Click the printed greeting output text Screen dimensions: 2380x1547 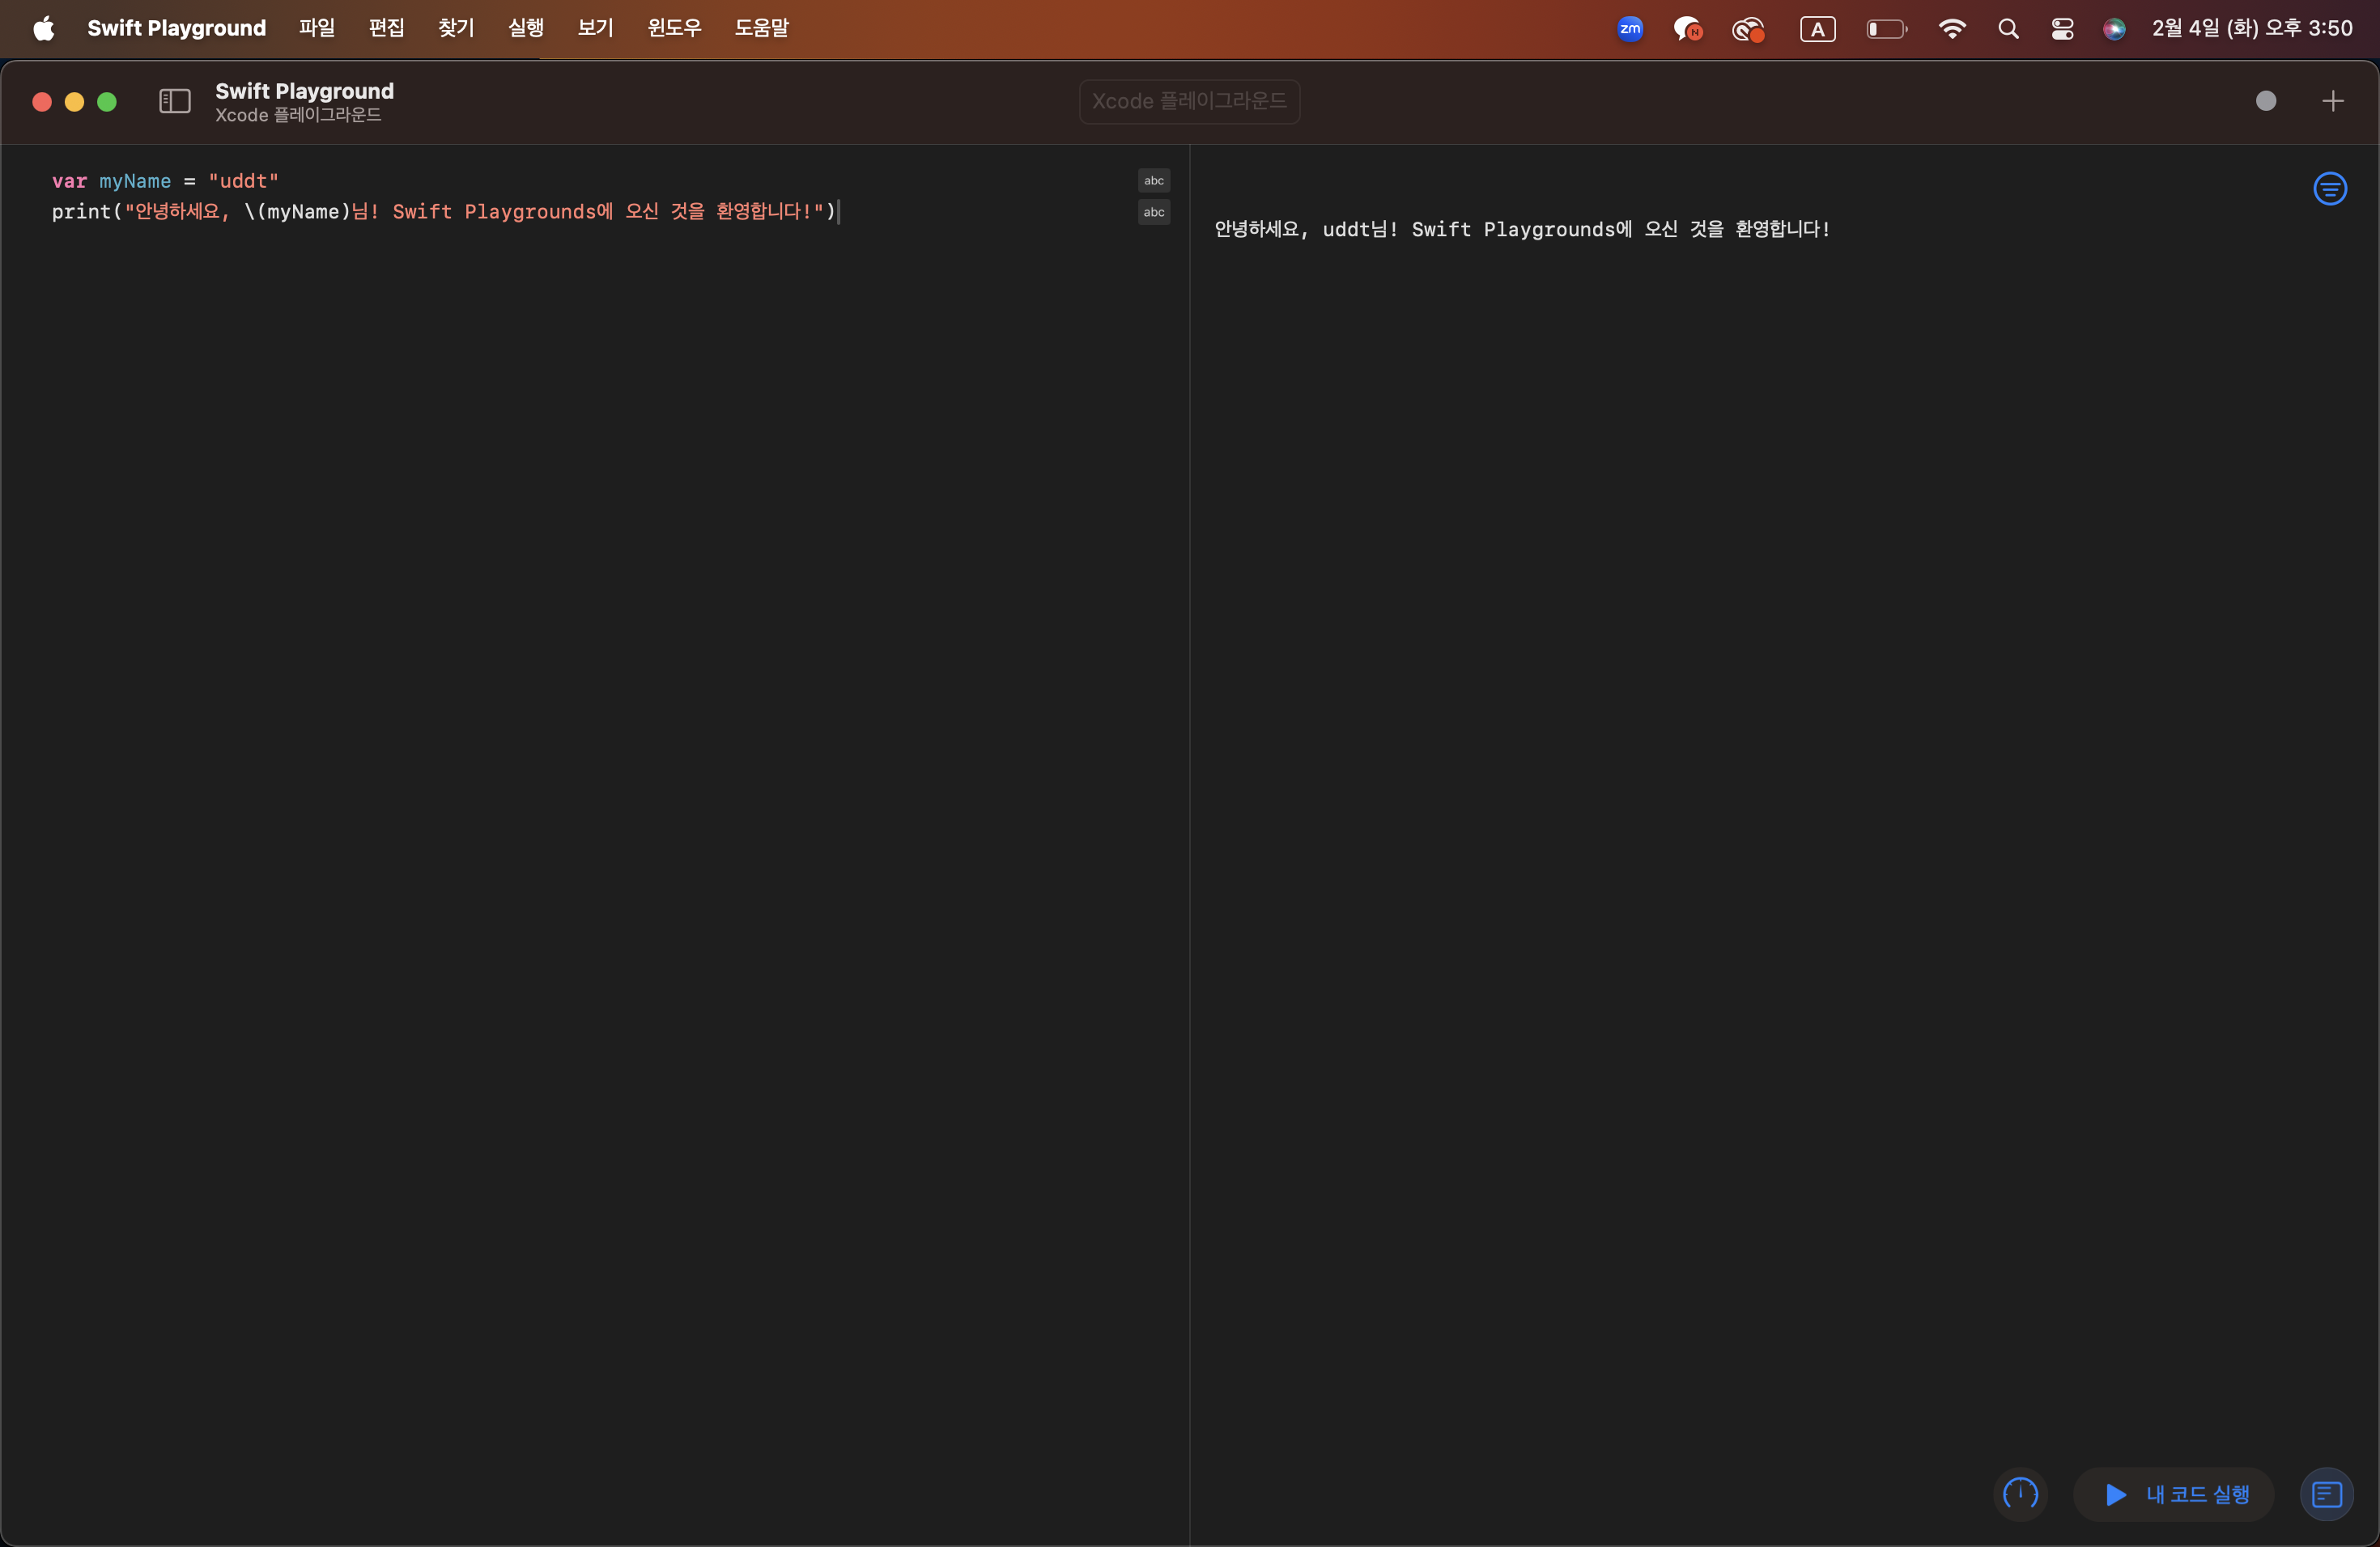pyautogui.click(x=1522, y=230)
